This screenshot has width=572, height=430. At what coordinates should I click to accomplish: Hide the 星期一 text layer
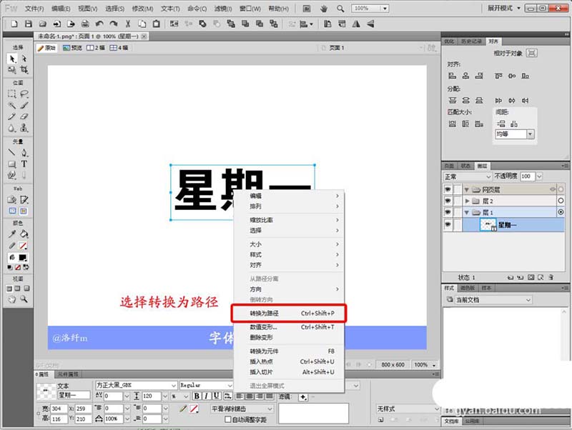(448, 224)
